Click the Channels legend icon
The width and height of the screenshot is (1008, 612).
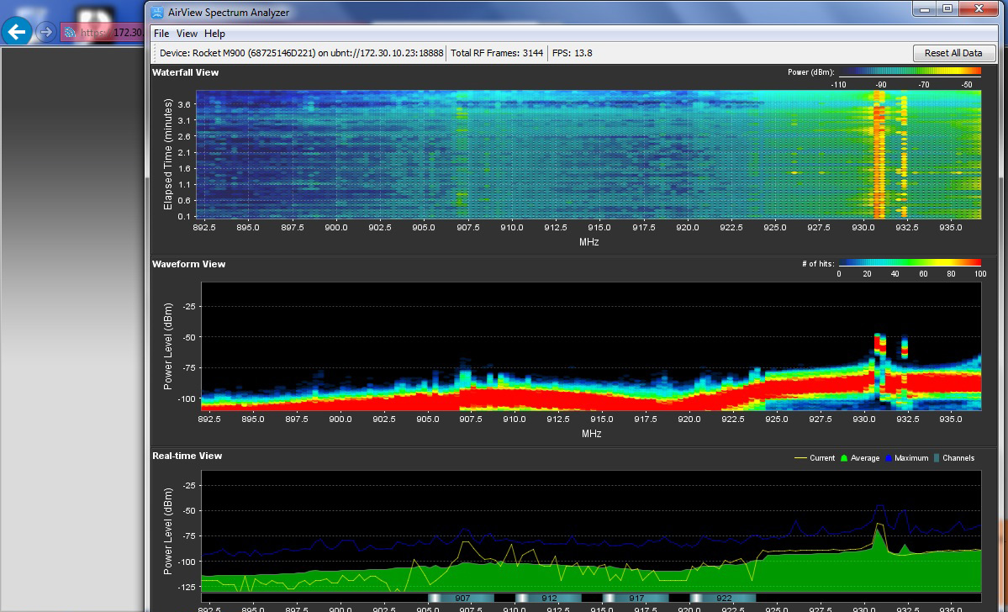coord(937,458)
